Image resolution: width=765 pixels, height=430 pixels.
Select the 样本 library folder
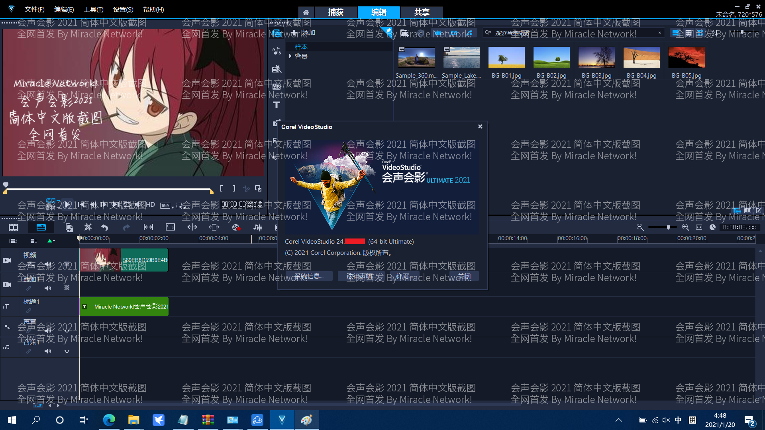coord(301,47)
